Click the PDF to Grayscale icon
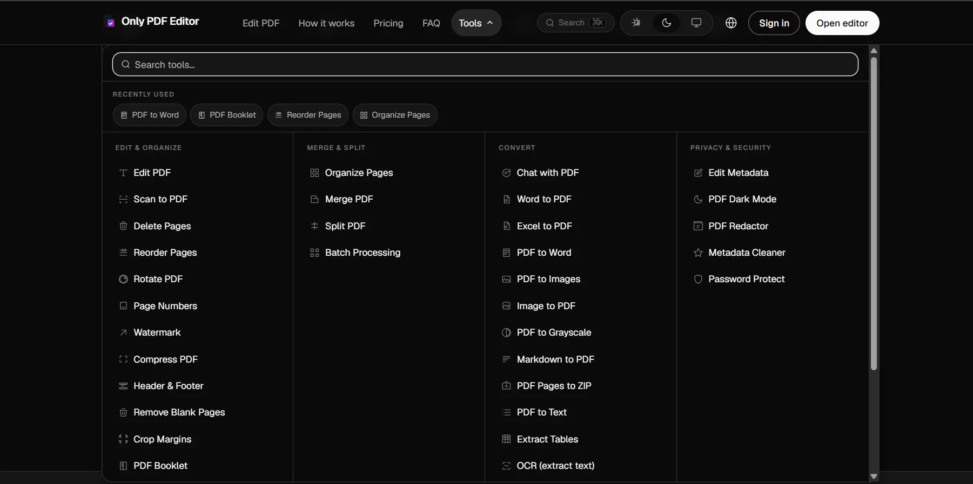 coord(506,332)
